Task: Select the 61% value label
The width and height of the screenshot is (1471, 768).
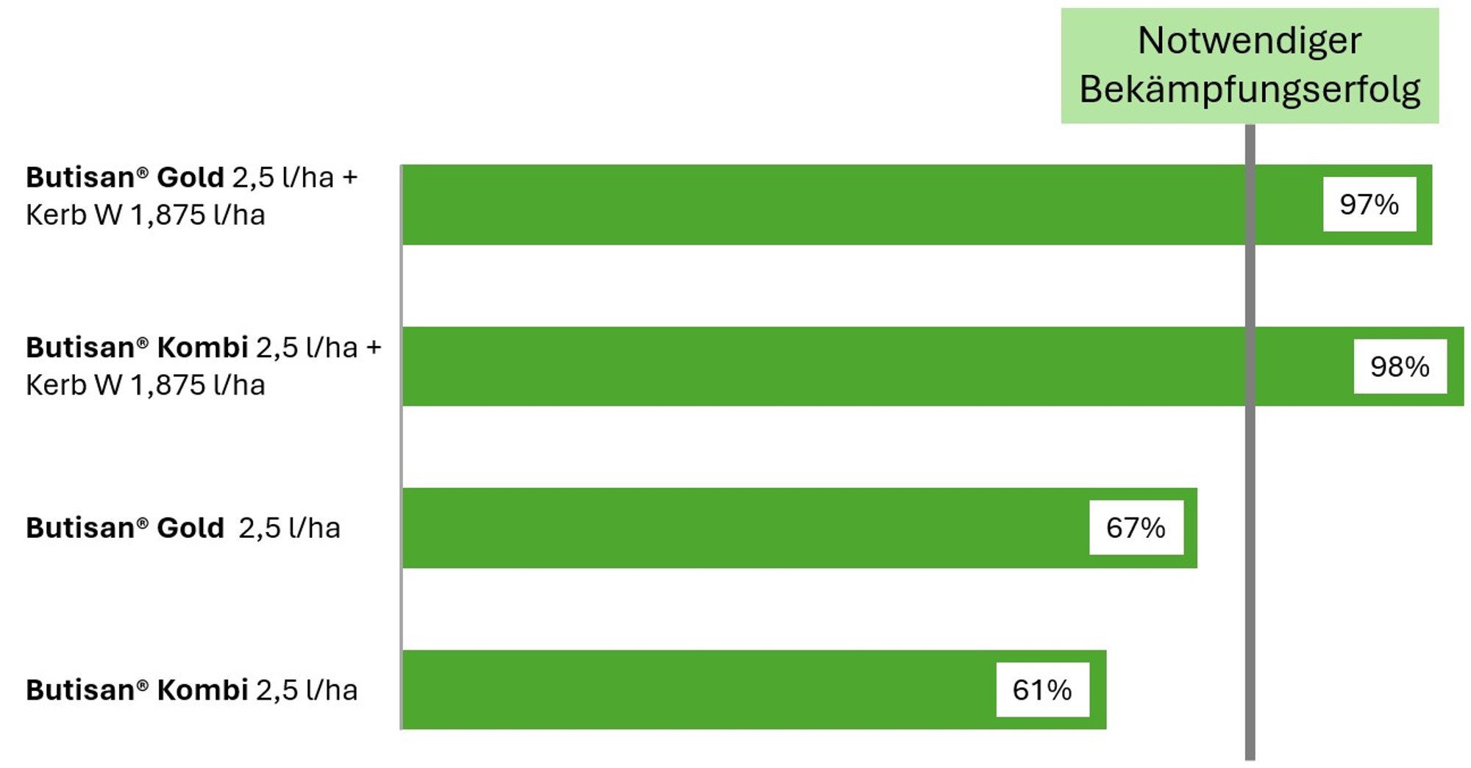Action: point(1042,689)
